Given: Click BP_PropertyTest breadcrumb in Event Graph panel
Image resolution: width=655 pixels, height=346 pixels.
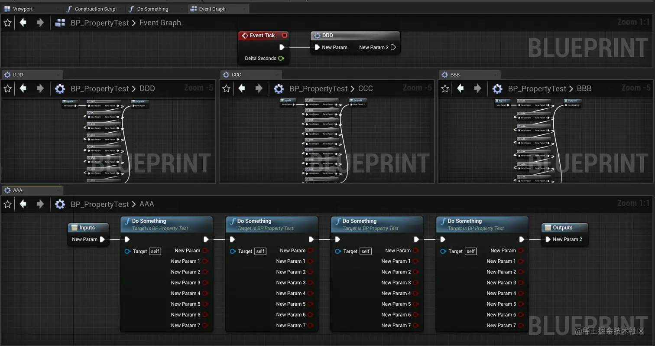Looking at the screenshot, I should click(100, 23).
